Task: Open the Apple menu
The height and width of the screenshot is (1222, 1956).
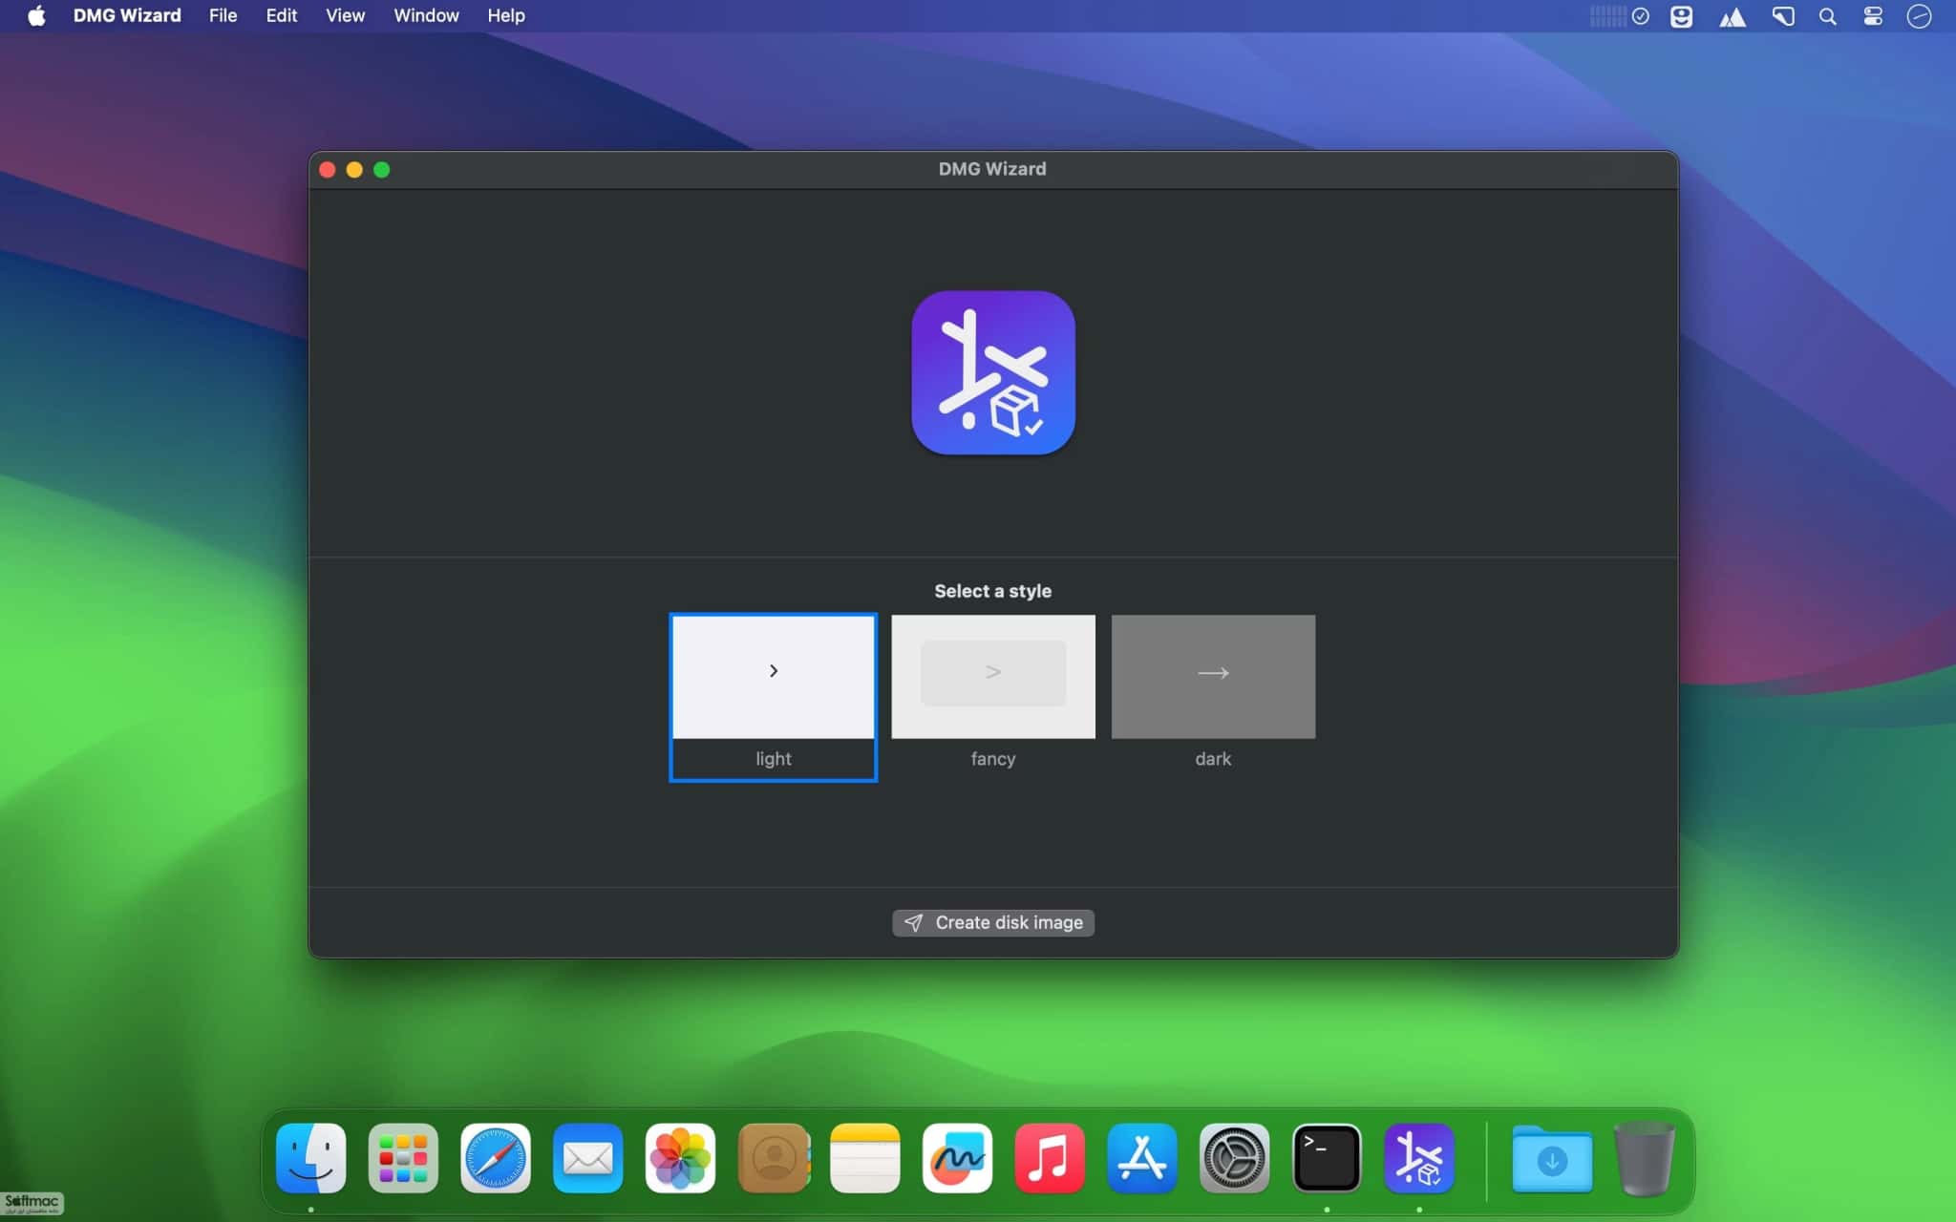Action: (36, 16)
